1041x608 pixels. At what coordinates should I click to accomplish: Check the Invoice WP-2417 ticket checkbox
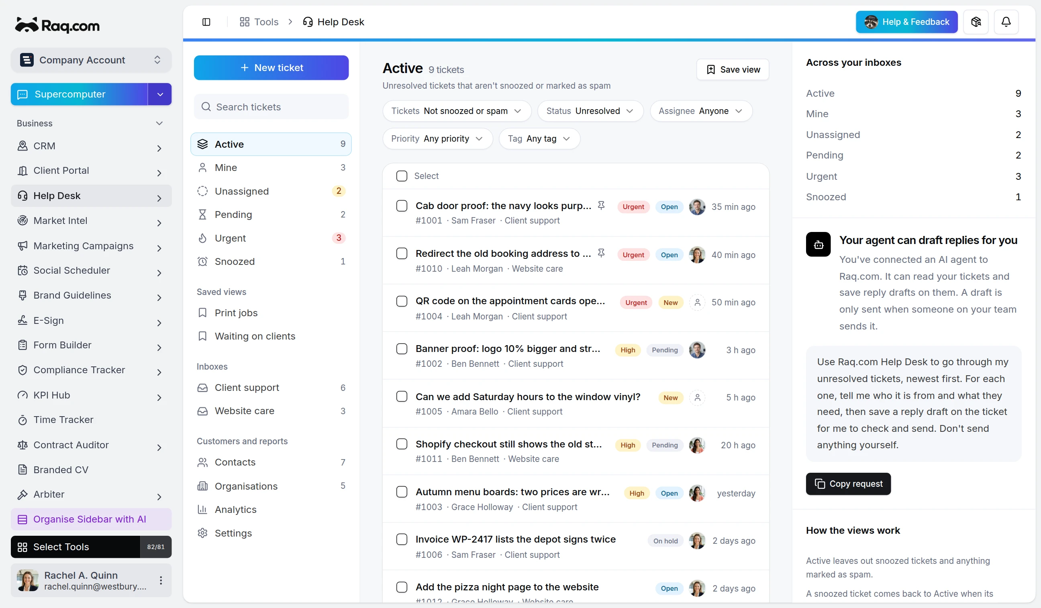click(402, 539)
